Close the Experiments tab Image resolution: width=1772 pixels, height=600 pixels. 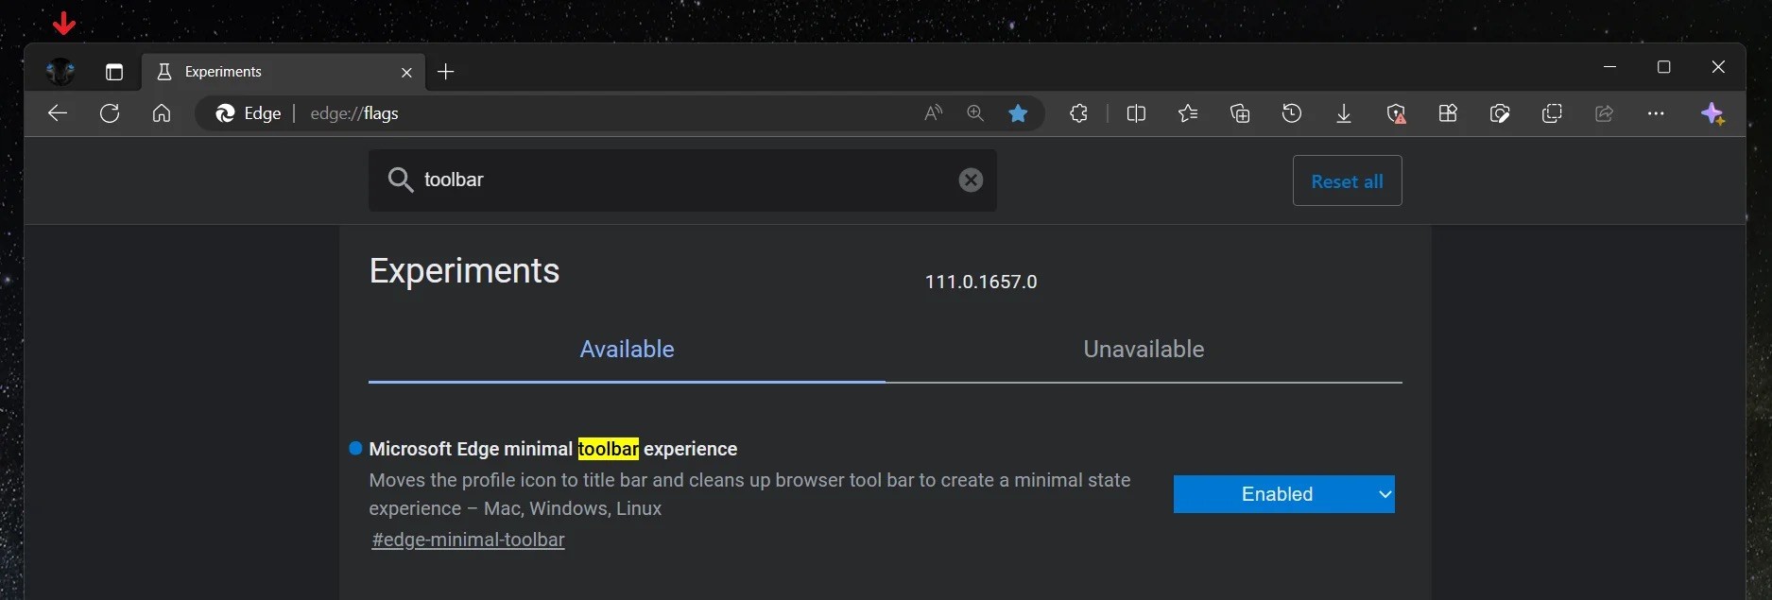pyautogui.click(x=406, y=72)
